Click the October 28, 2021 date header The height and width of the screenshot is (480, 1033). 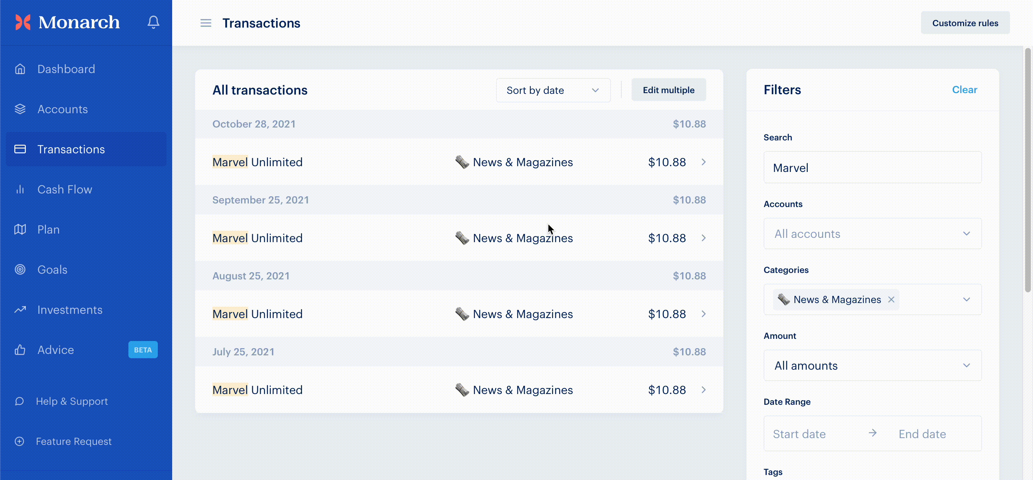tap(254, 124)
